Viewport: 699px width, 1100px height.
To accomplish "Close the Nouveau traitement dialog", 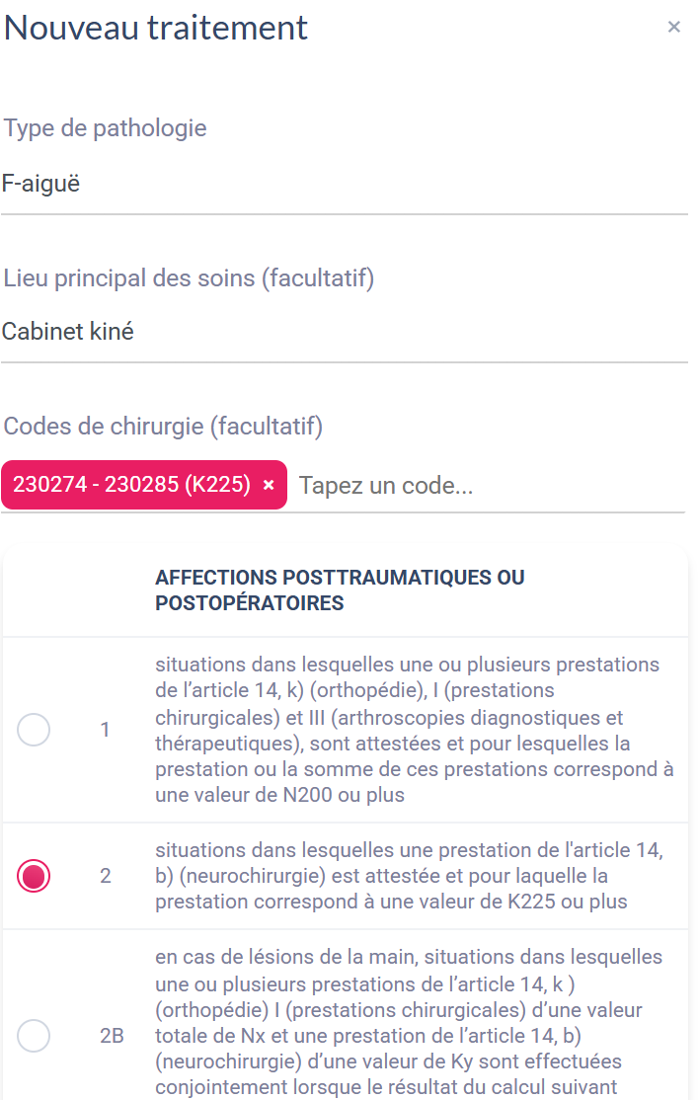I will 674,28.
